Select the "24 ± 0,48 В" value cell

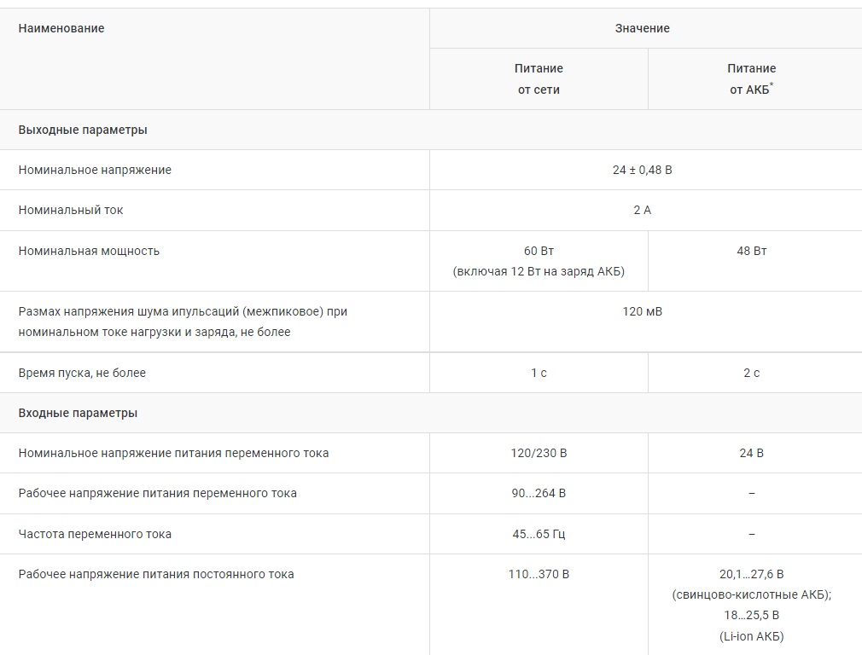click(x=642, y=170)
